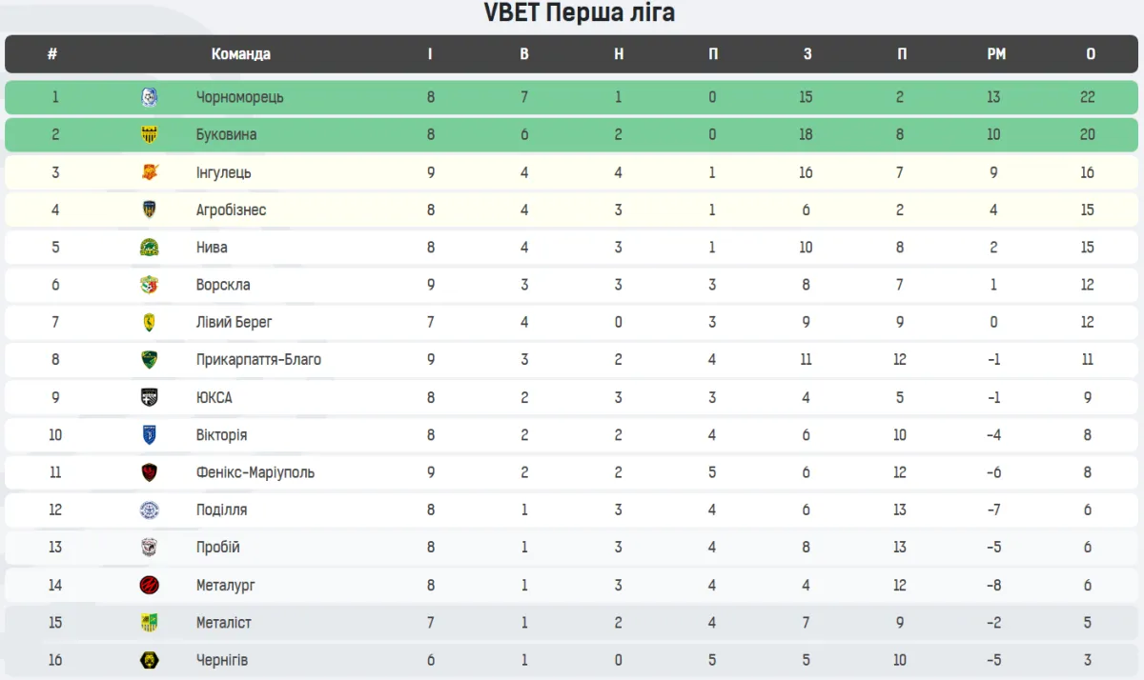Click the Металіст team emblem
Image resolution: width=1144 pixels, height=680 pixels.
[150, 623]
